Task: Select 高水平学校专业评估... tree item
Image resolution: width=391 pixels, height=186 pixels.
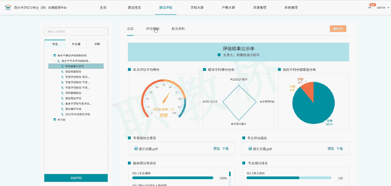Action: tap(78, 104)
